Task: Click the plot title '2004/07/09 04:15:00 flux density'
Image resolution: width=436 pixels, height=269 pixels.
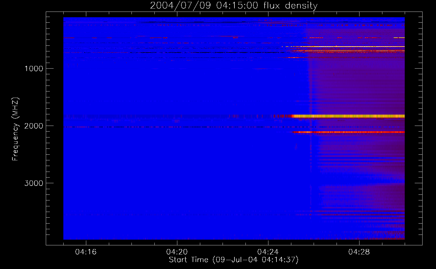Action: pos(234,6)
